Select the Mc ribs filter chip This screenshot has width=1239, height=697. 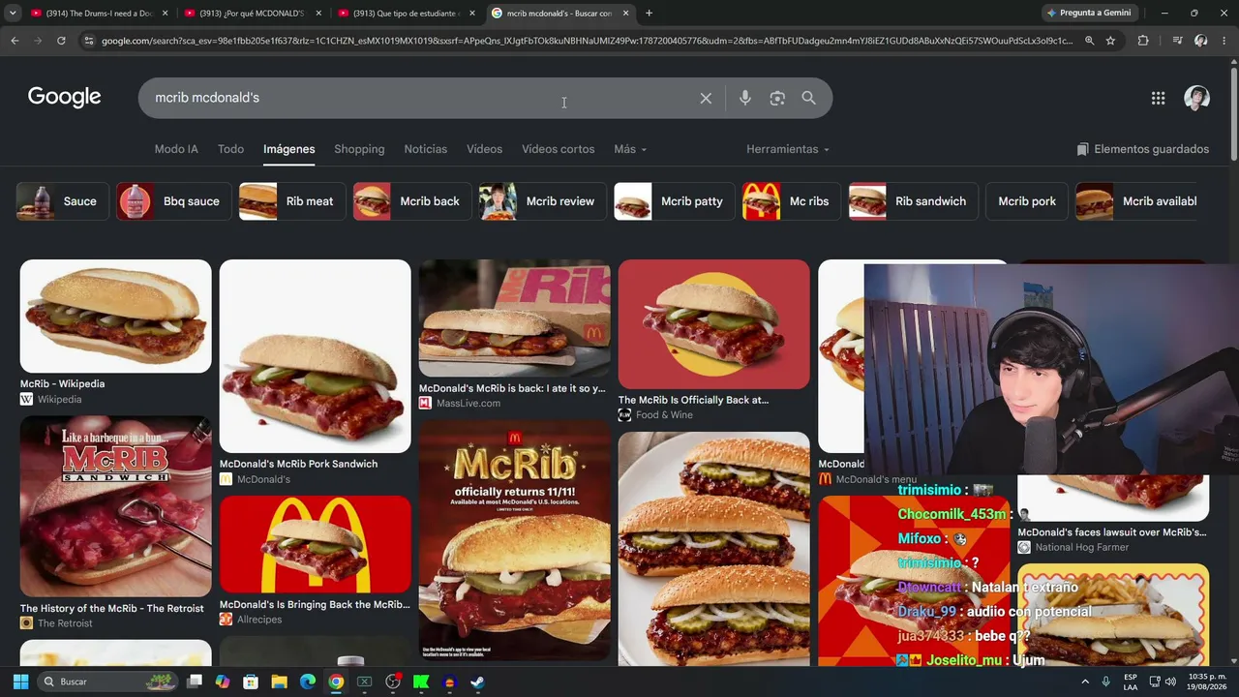791,201
